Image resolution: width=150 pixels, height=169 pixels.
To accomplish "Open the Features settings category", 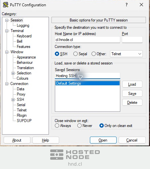I will tap(23, 47).
